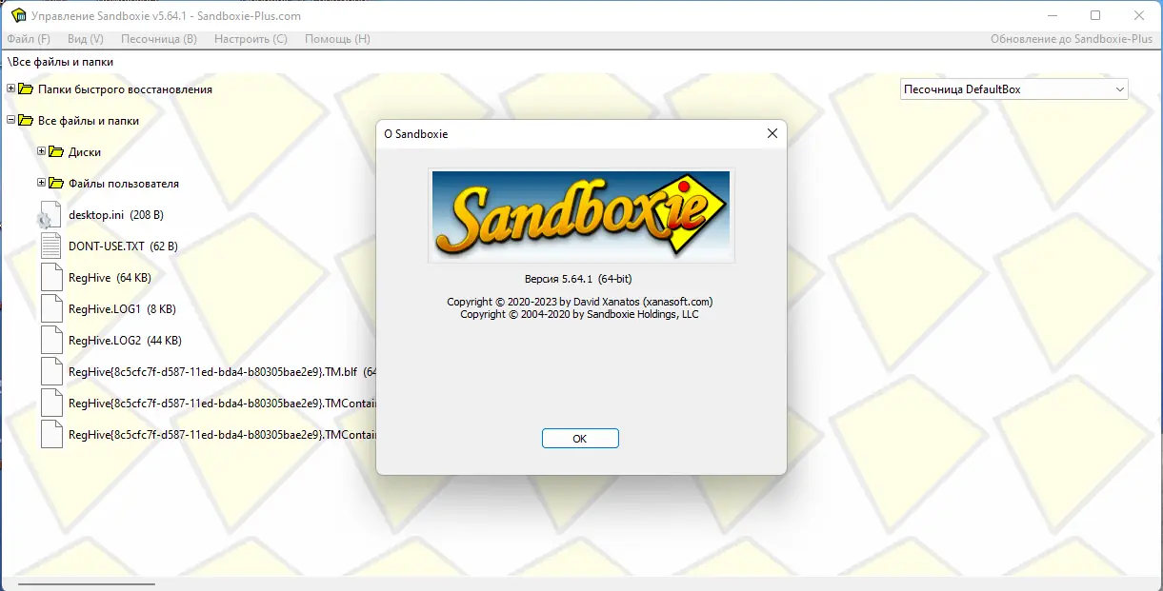Open the Настроить (C) menu
Image resolution: width=1163 pixels, height=591 pixels.
[x=251, y=39]
